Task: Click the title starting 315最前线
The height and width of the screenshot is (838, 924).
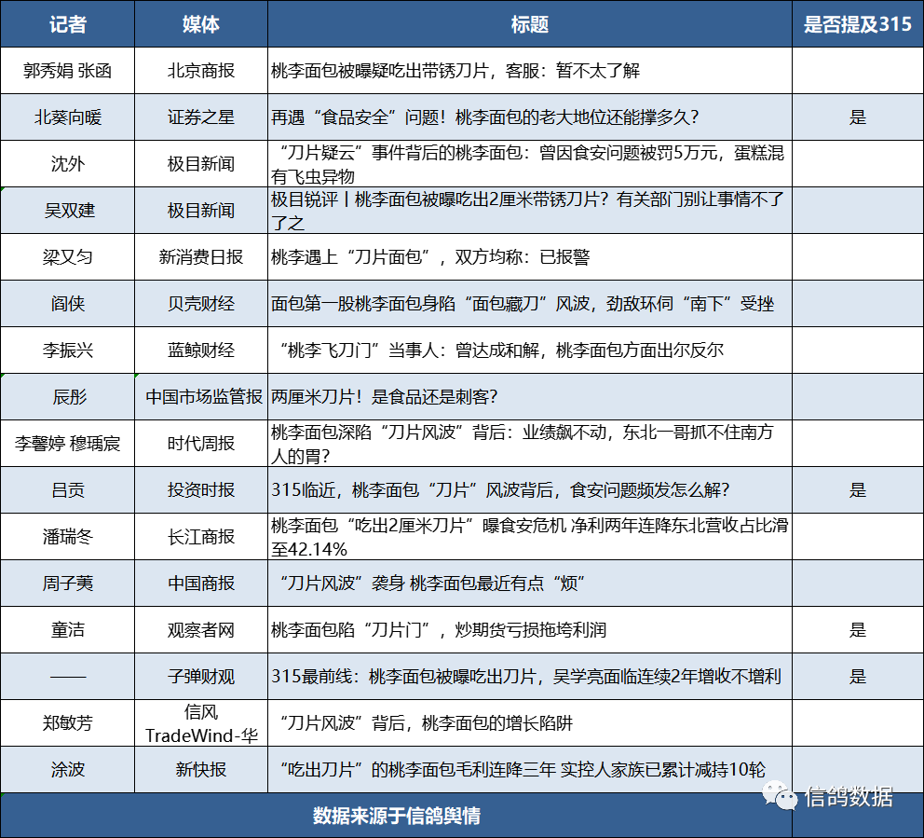Action: tap(530, 677)
